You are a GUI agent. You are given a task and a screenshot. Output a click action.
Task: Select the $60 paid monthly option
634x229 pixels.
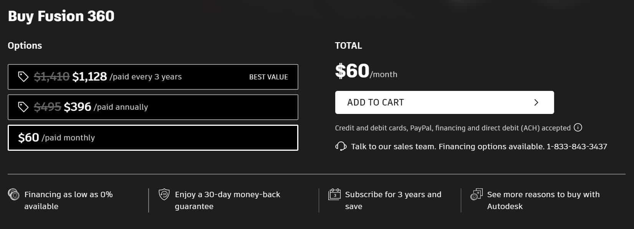(x=153, y=138)
